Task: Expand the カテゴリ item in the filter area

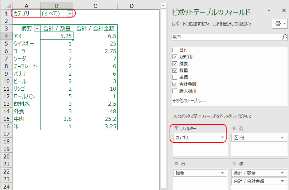Action: tap(222, 137)
